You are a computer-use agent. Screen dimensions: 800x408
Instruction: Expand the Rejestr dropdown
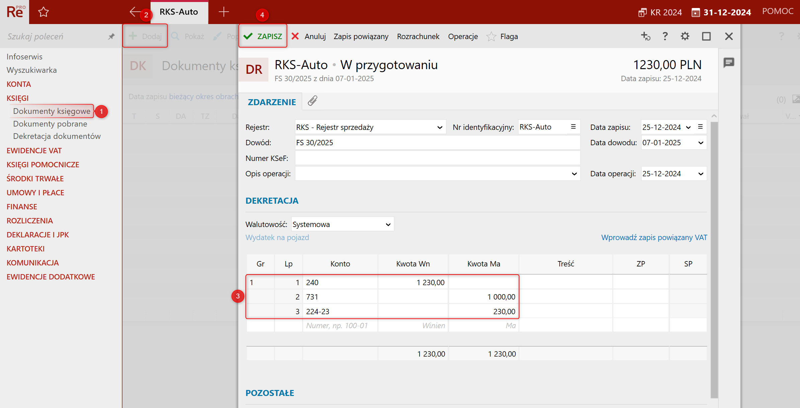(440, 127)
